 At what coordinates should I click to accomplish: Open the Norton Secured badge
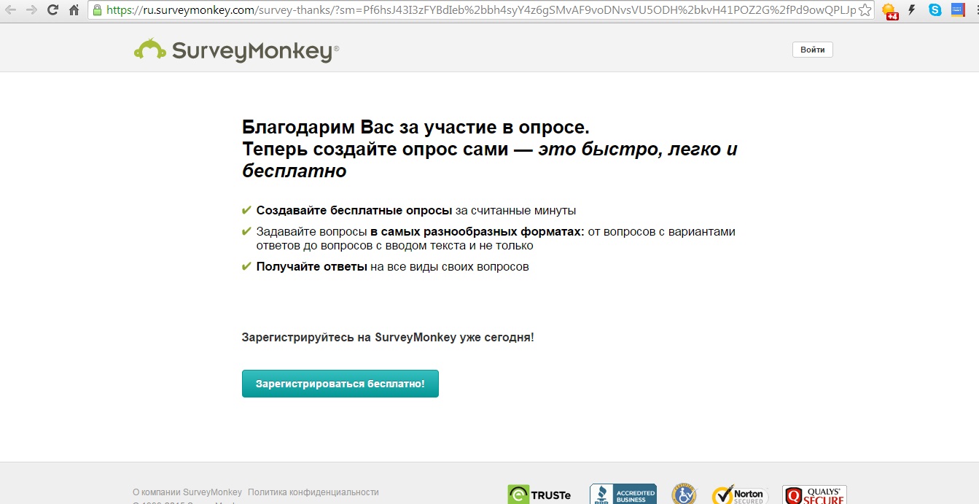(x=740, y=495)
